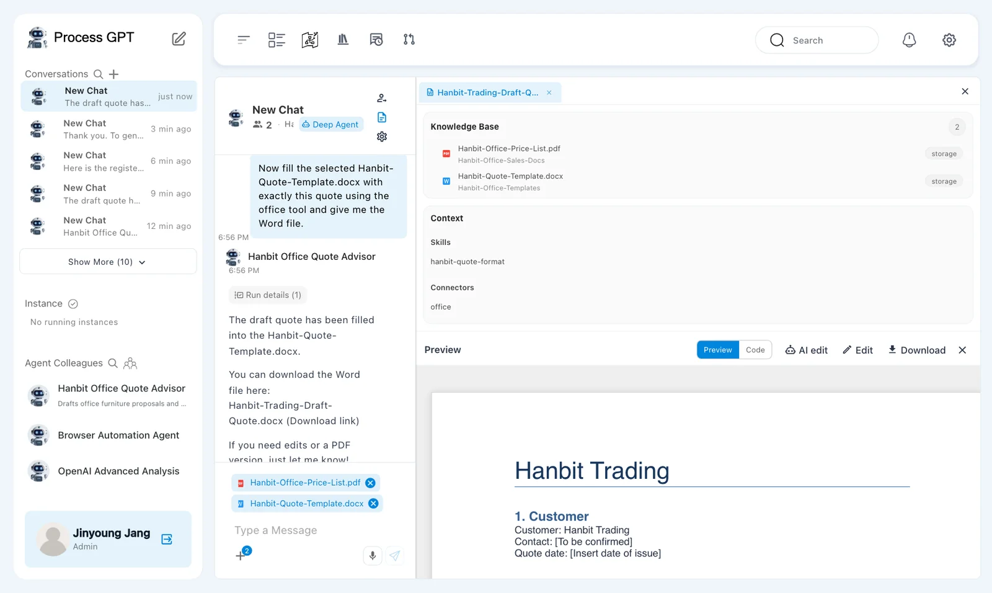This screenshot has height=593, width=992.
Task: Open the New Chat from 3 min ago
Action: [109, 129]
